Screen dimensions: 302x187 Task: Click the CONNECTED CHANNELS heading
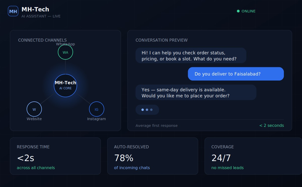(x=42, y=40)
